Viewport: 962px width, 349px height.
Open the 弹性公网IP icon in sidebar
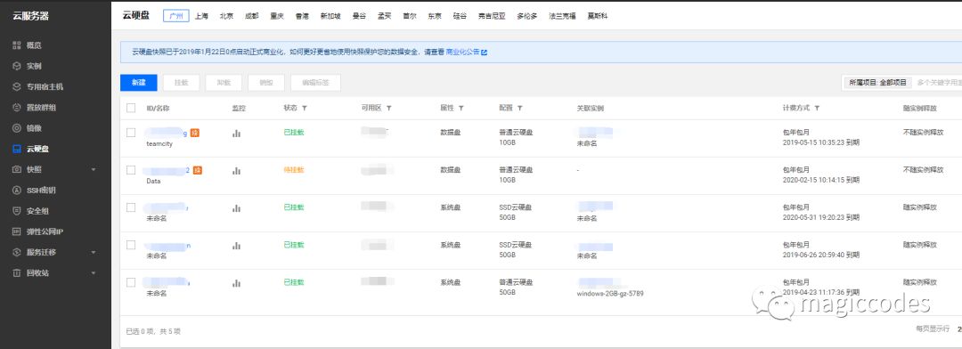tap(17, 231)
